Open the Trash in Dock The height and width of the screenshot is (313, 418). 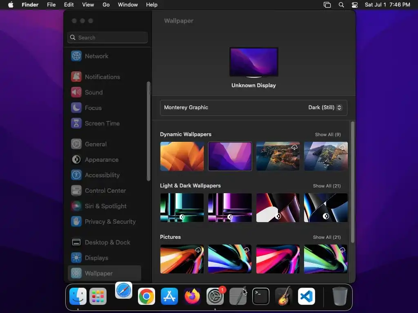pyautogui.click(x=340, y=296)
